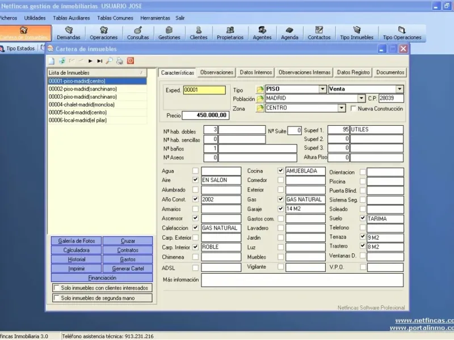Open the Venta operation dropdown
Image resolution: width=454 pixels, height=340 pixels.
pos(400,89)
